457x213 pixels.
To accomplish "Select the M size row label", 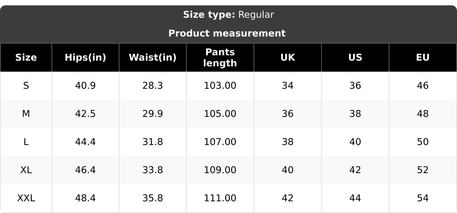I will [26, 114].
